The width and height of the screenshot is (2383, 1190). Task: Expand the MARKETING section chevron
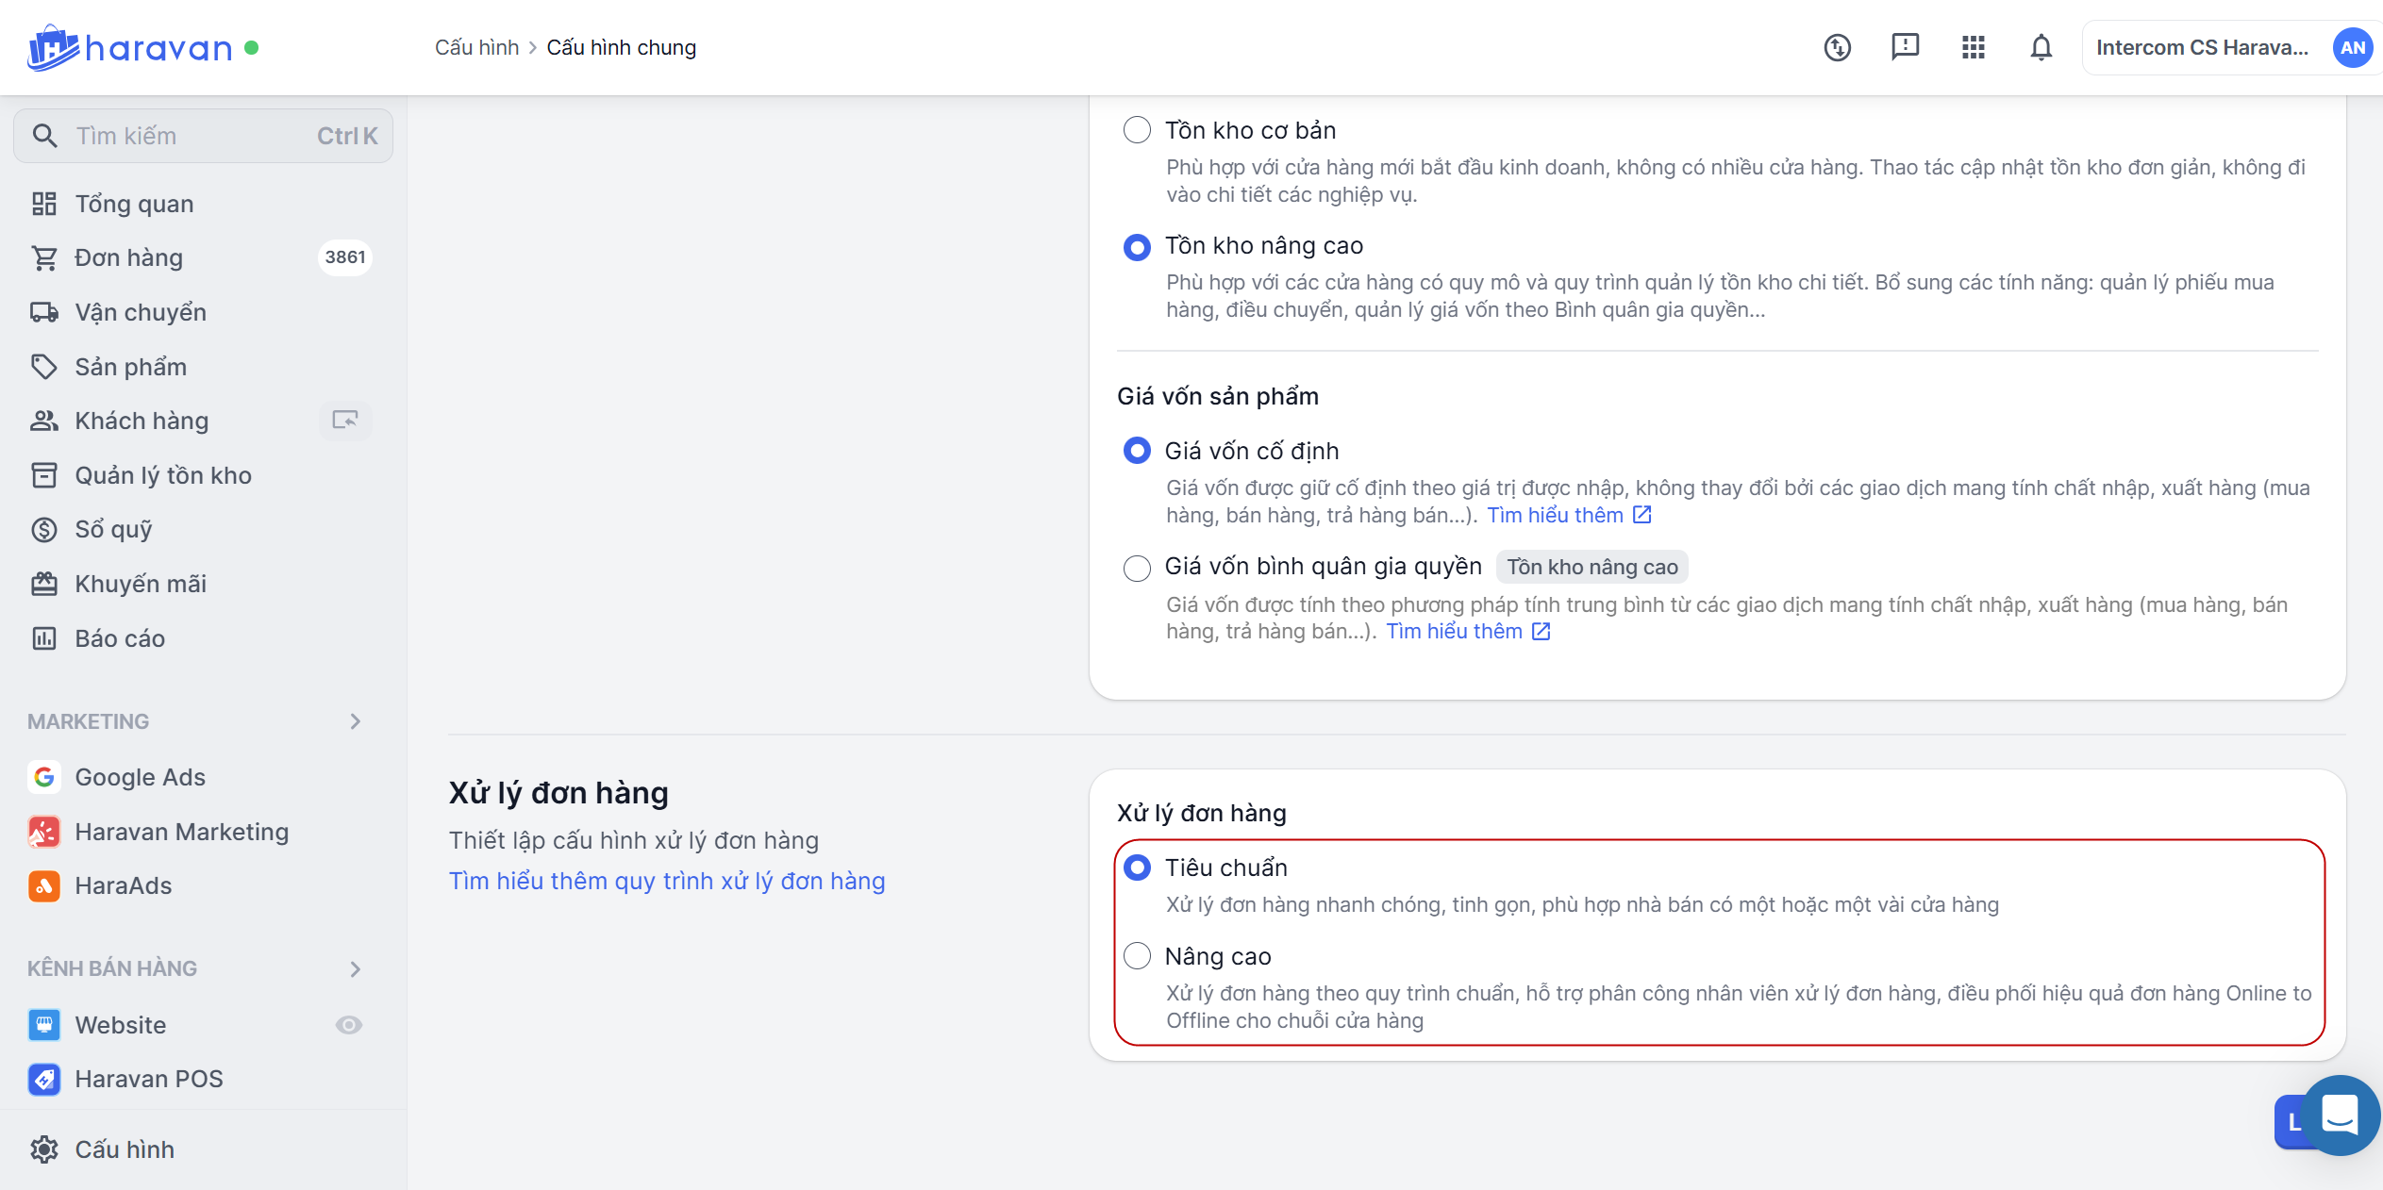(x=355, y=721)
